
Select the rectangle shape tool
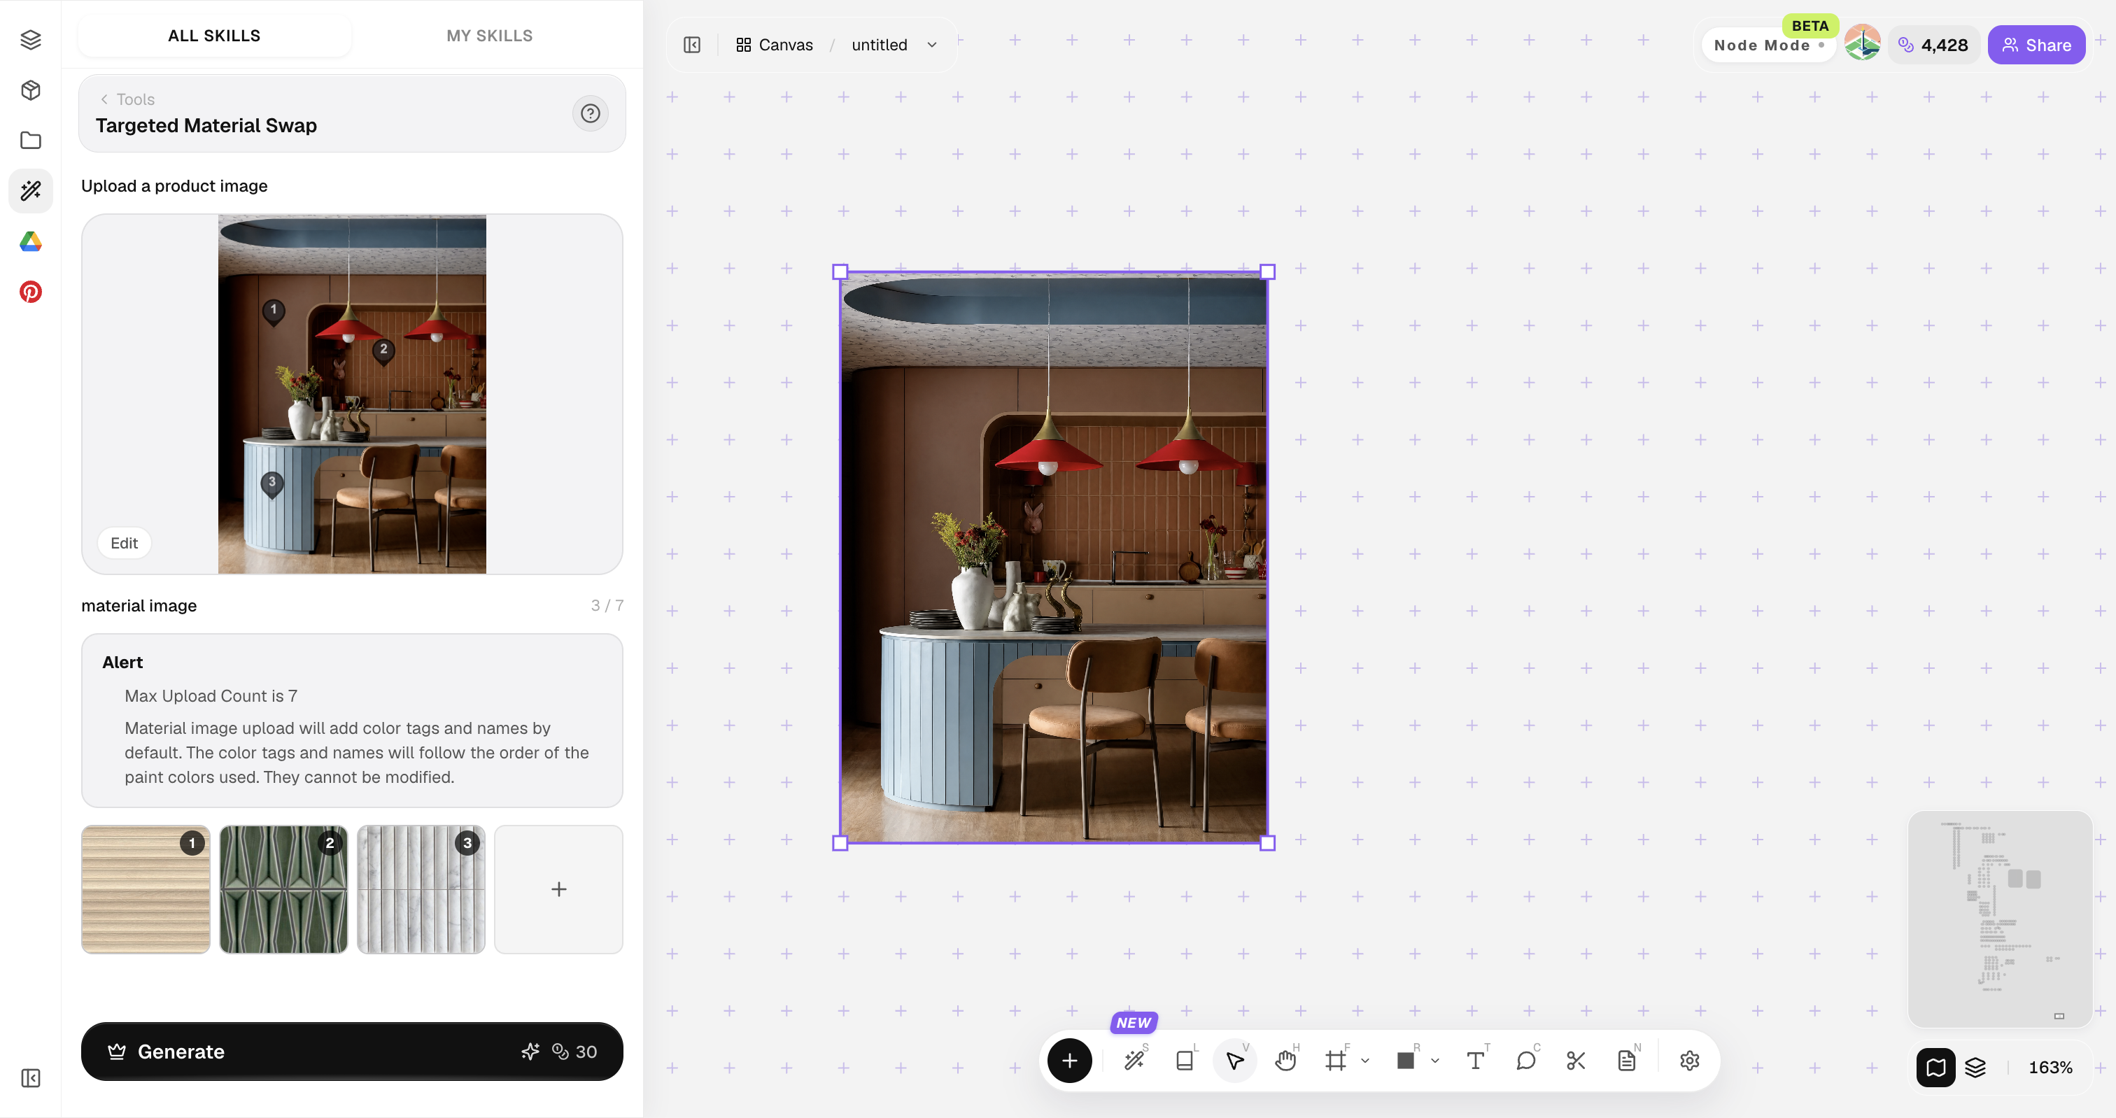(x=1406, y=1061)
